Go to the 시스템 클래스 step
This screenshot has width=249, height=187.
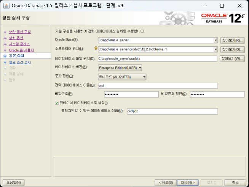[19, 44]
